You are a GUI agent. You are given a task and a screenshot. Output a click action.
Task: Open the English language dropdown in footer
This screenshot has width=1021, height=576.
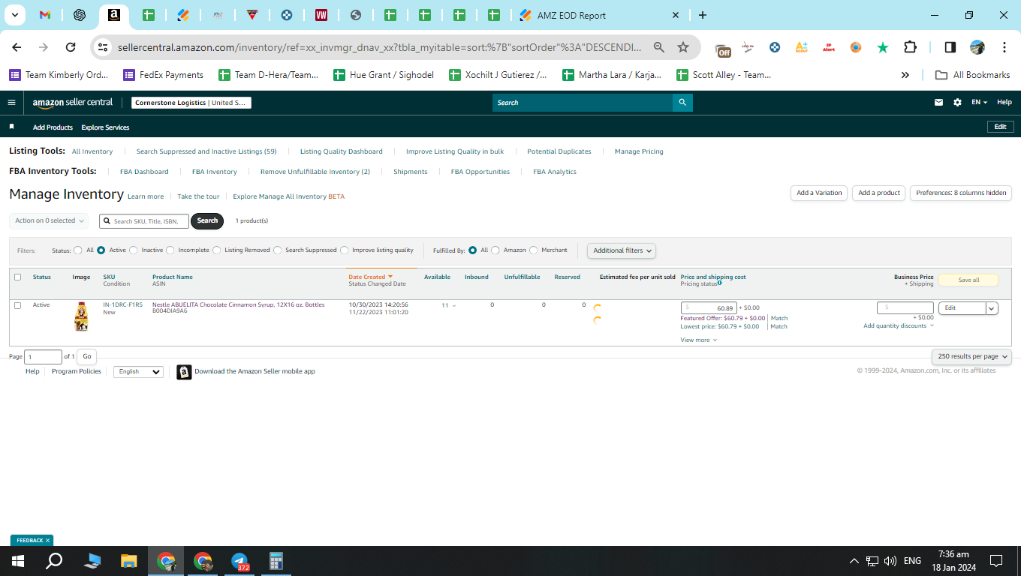(138, 372)
